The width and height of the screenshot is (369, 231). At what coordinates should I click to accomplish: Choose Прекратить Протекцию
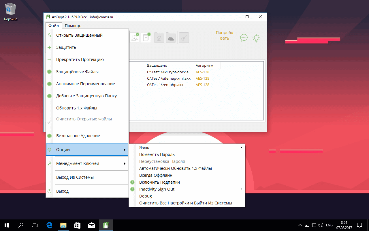[x=87, y=59]
